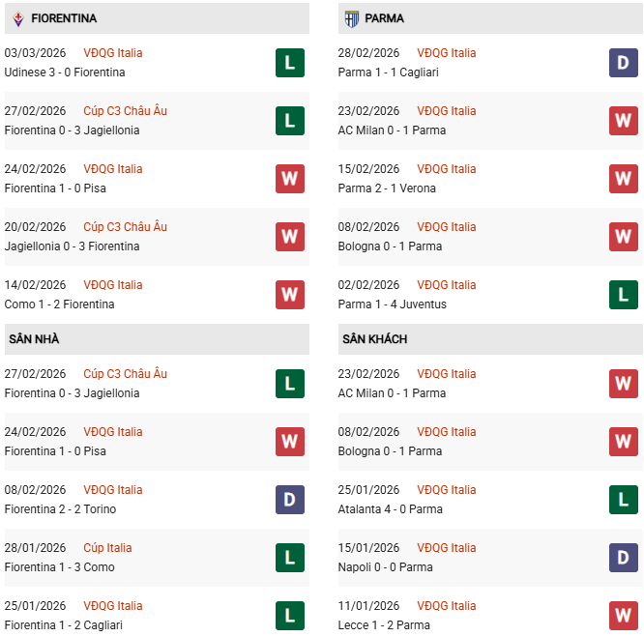Click the W badge for Lecce 1-2 Parma
The image size is (644, 637).
[x=623, y=616]
